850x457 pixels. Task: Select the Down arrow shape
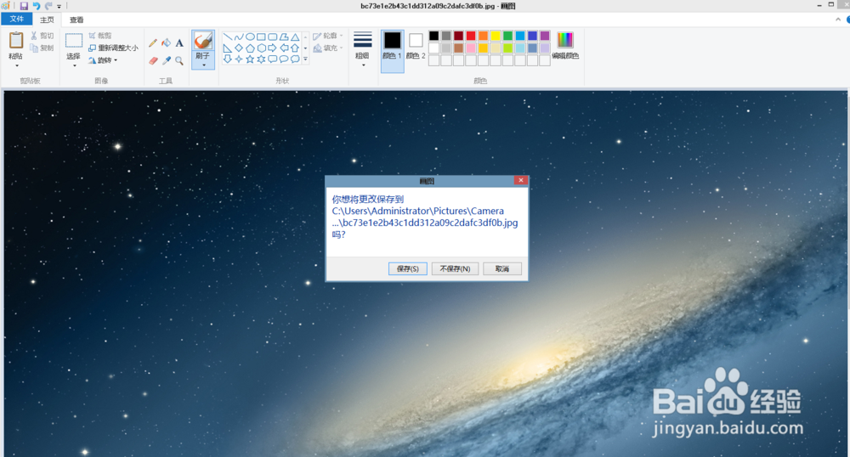click(228, 59)
